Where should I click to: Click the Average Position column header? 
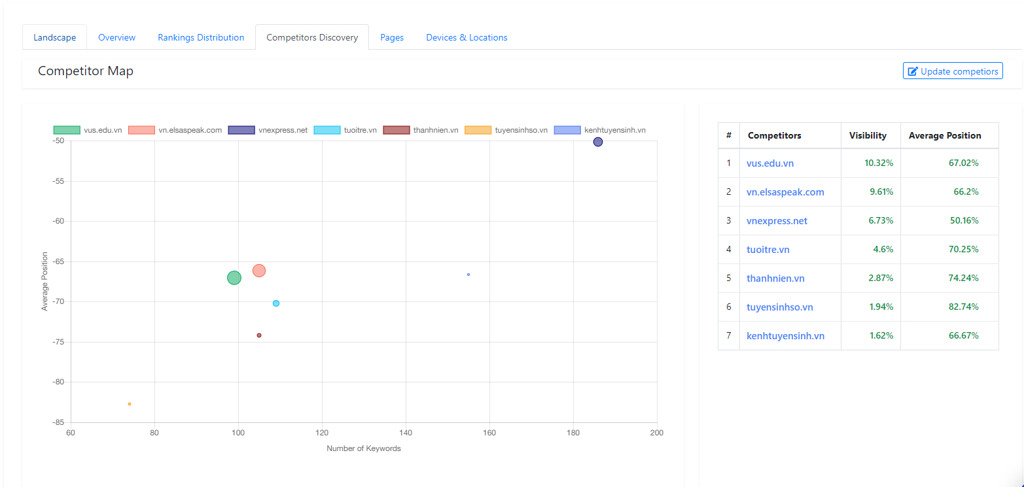click(x=945, y=135)
